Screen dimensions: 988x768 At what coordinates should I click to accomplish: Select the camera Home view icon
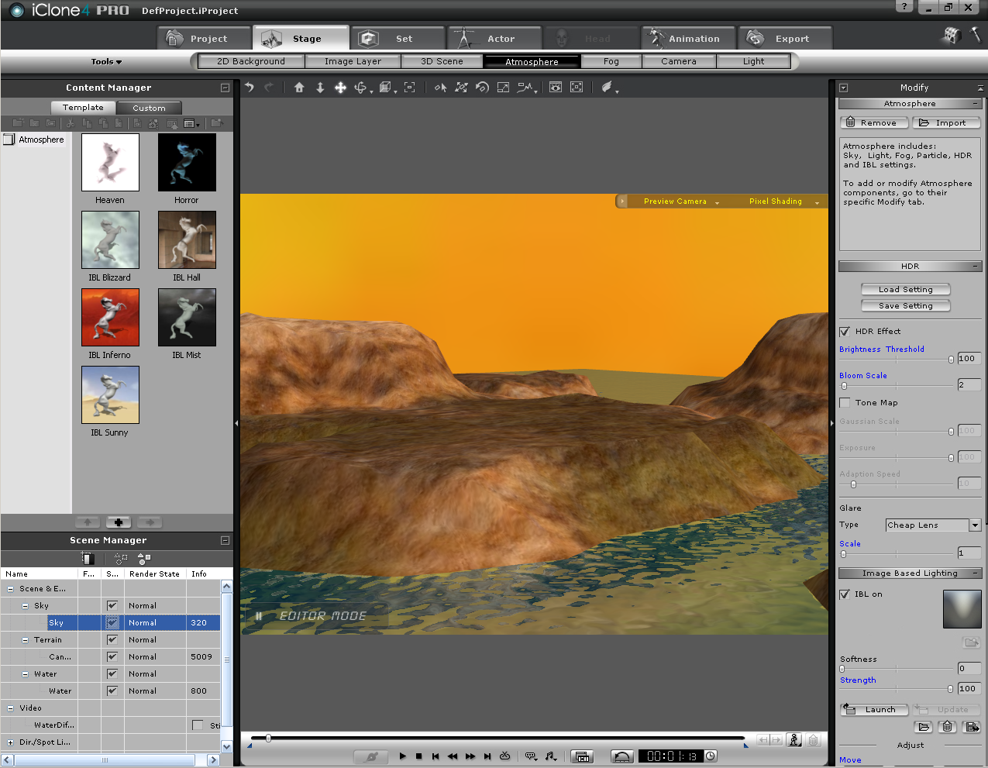tap(299, 88)
